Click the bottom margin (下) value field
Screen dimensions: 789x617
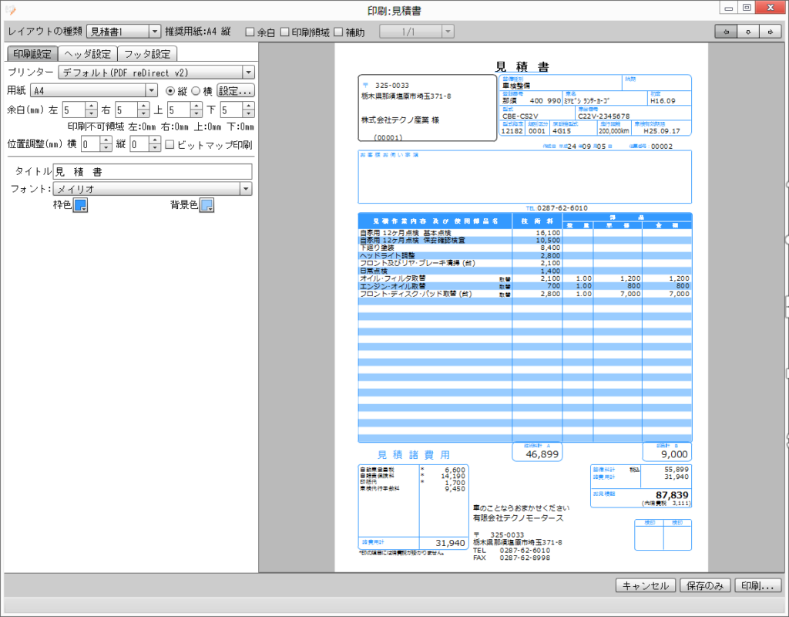click(x=231, y=110)
